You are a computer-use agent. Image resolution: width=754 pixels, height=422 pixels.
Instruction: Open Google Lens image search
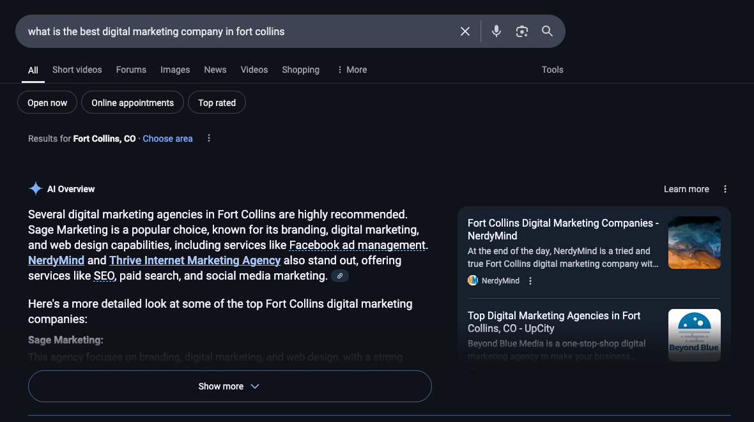[x=522, y=31]
